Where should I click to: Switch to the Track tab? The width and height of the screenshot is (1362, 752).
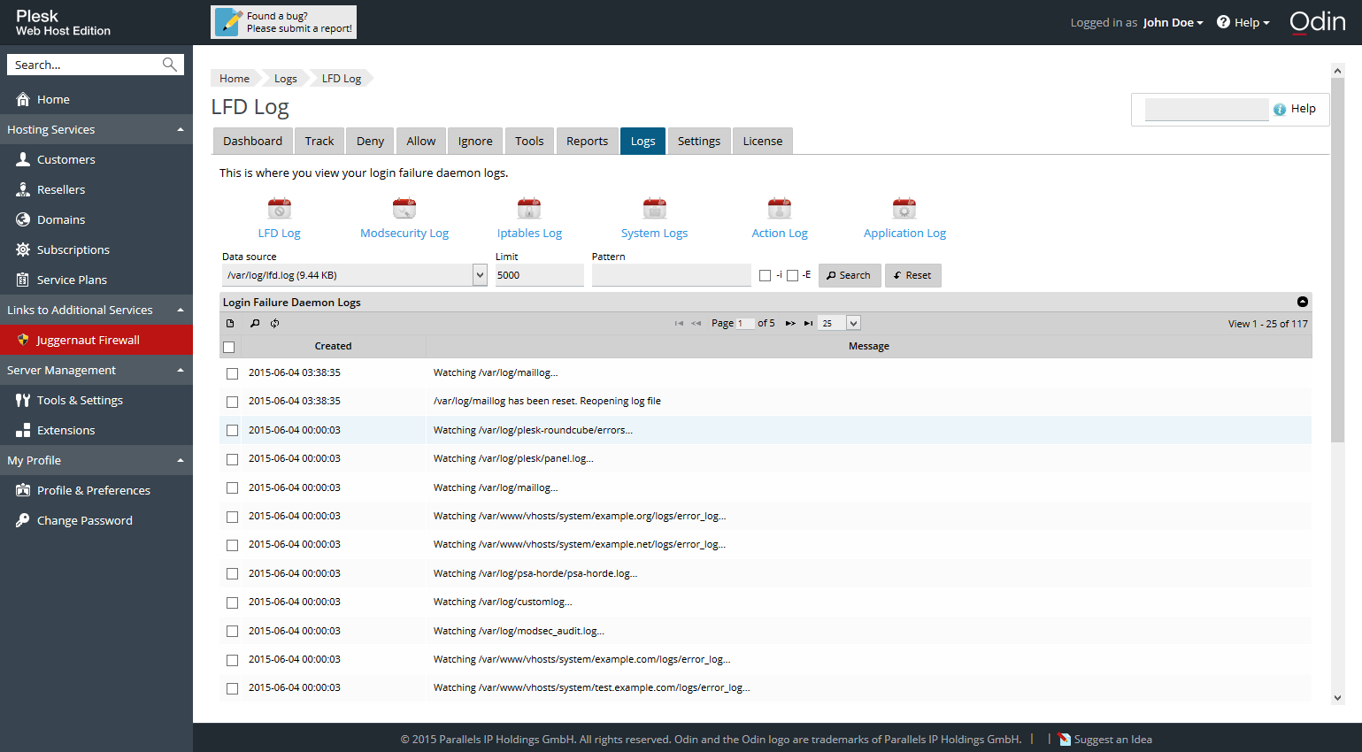point(319,141)
